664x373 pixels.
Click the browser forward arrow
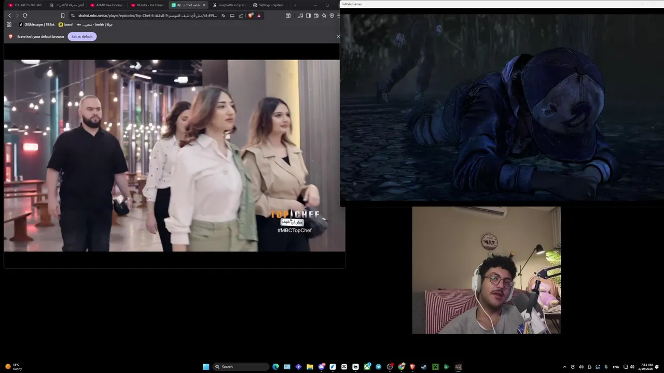coord(17,16)
